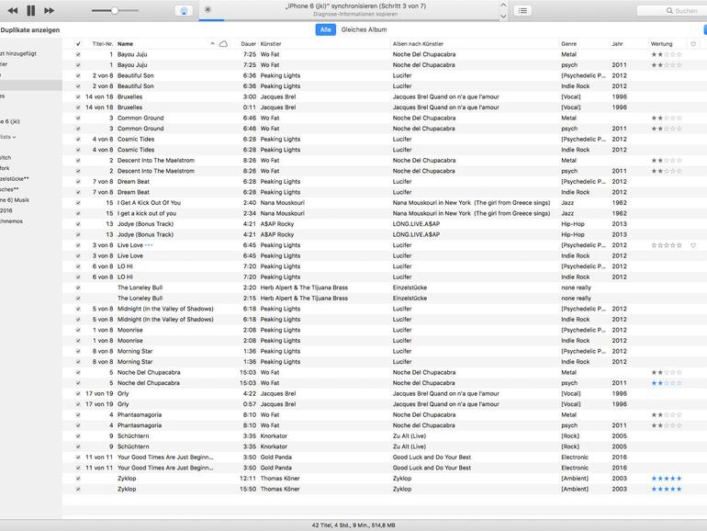Set star rating for Live Love row
This screenshot has height=531, width=707.
pyautogui.click(x=667, y=245)
